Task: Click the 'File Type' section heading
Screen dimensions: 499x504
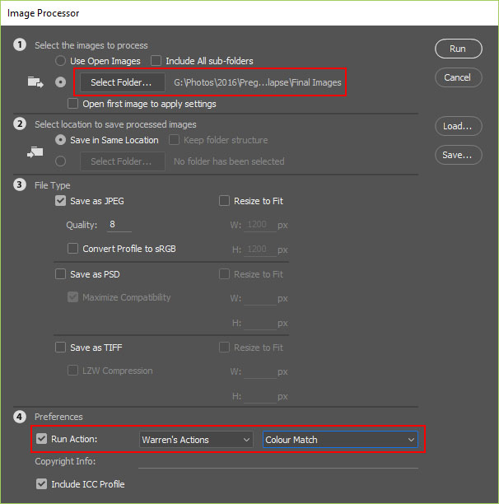Action: (53, 185)
